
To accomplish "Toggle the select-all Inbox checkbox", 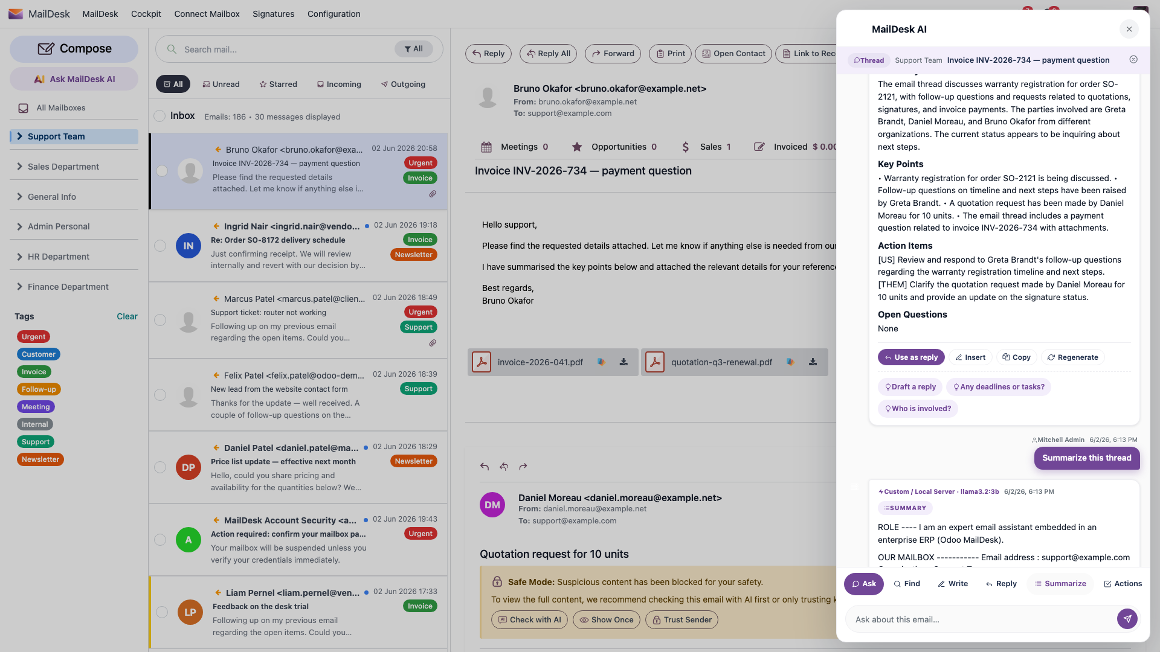I will click(x=159, y=116).
